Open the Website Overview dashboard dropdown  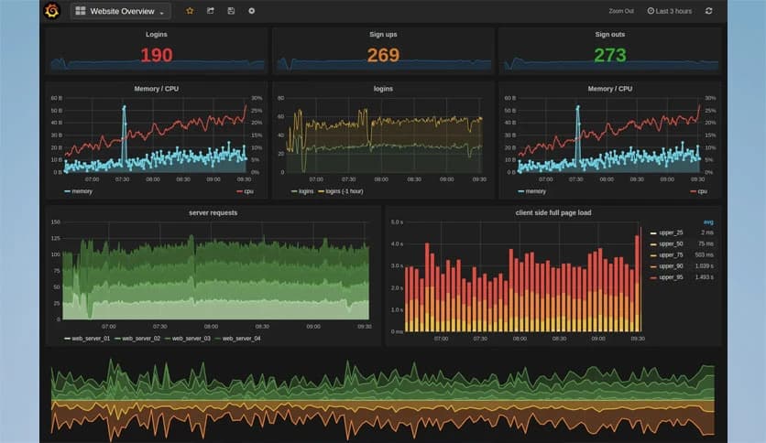pyautogui.click(x=120, y=11)
